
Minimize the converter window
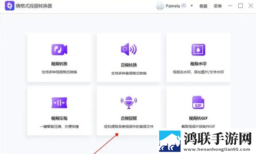[x=230, y=6]
